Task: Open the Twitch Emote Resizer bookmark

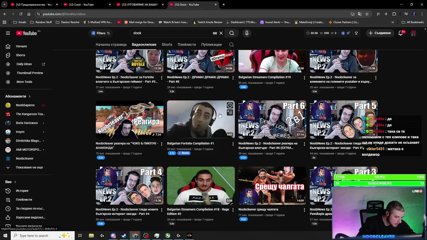Action: pyautogui.click(x=207, y=22)
